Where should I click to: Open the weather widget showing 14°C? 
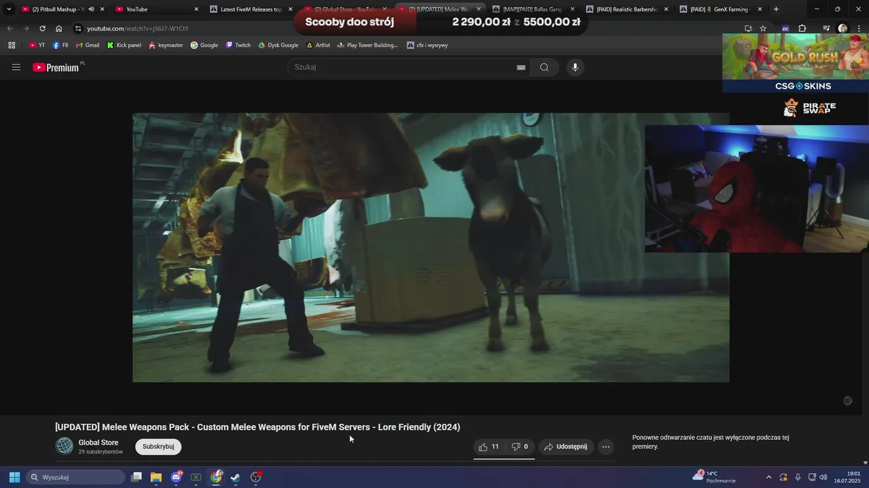(714, 477)
